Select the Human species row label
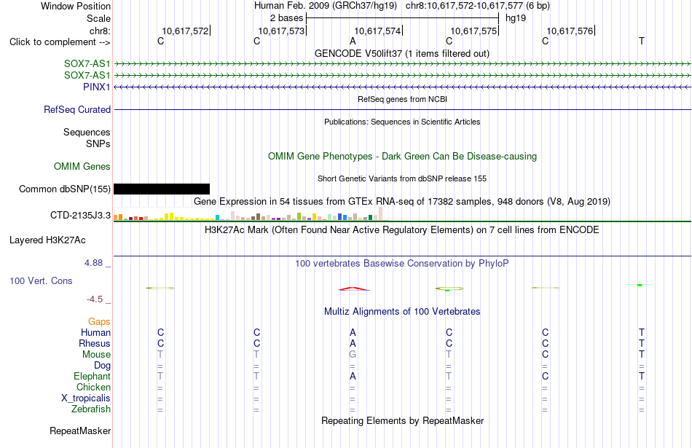Image resolution: width=692 pixels, height=448 pixels. (95, 332)
